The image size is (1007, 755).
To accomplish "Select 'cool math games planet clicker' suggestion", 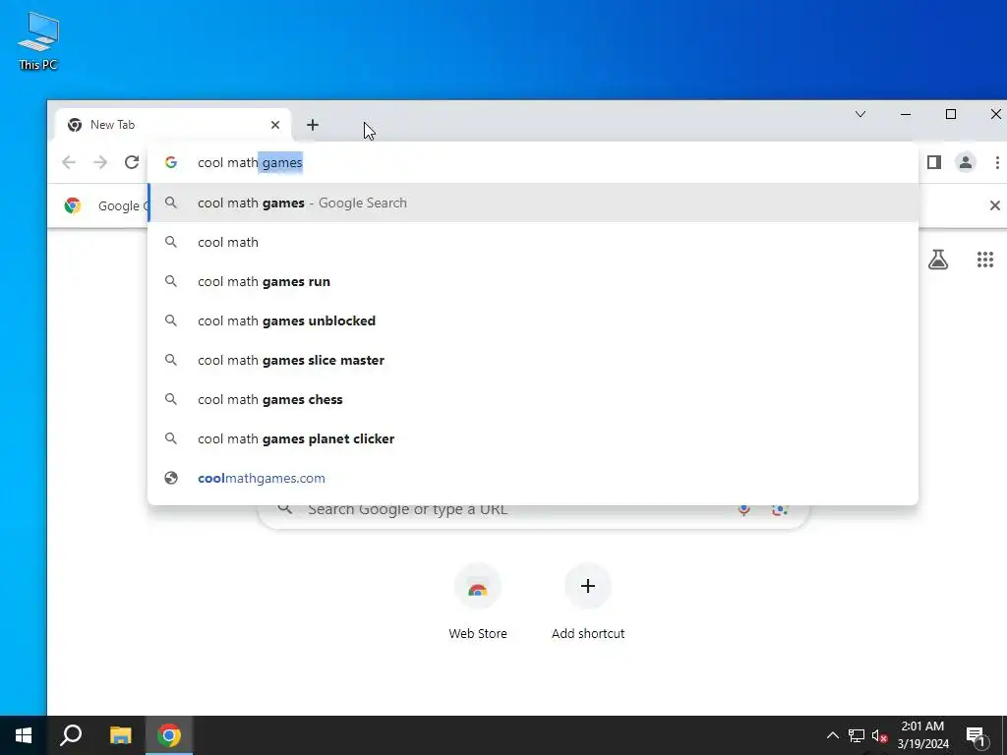I will click(x=533, y=438).
